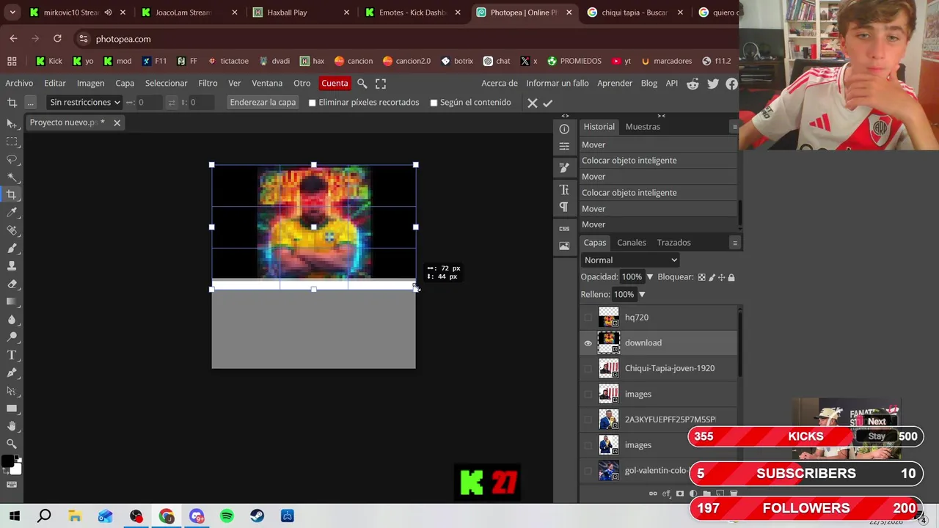
Task: Open crop presets '...' button
Action: tap(30, 103)
